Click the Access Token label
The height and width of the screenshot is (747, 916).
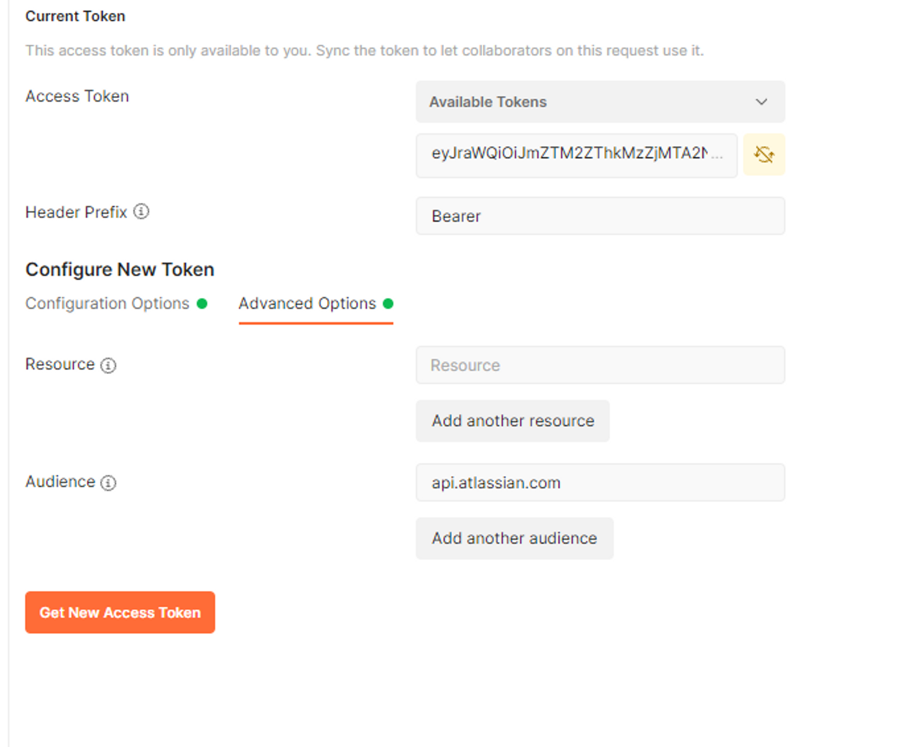coord(77,96)
